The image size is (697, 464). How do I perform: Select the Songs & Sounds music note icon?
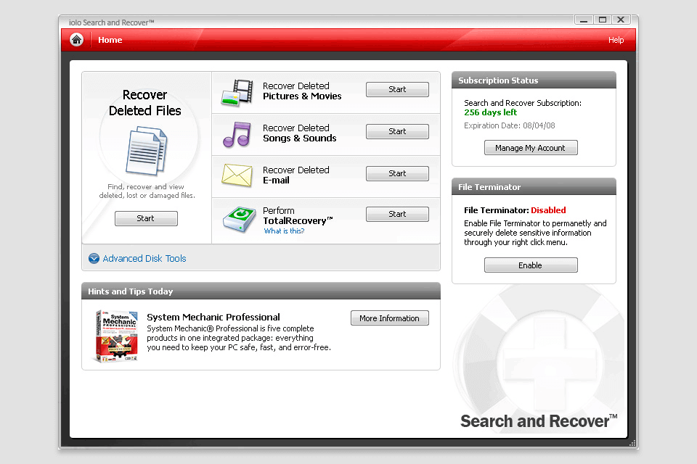(x=236, y=133)
